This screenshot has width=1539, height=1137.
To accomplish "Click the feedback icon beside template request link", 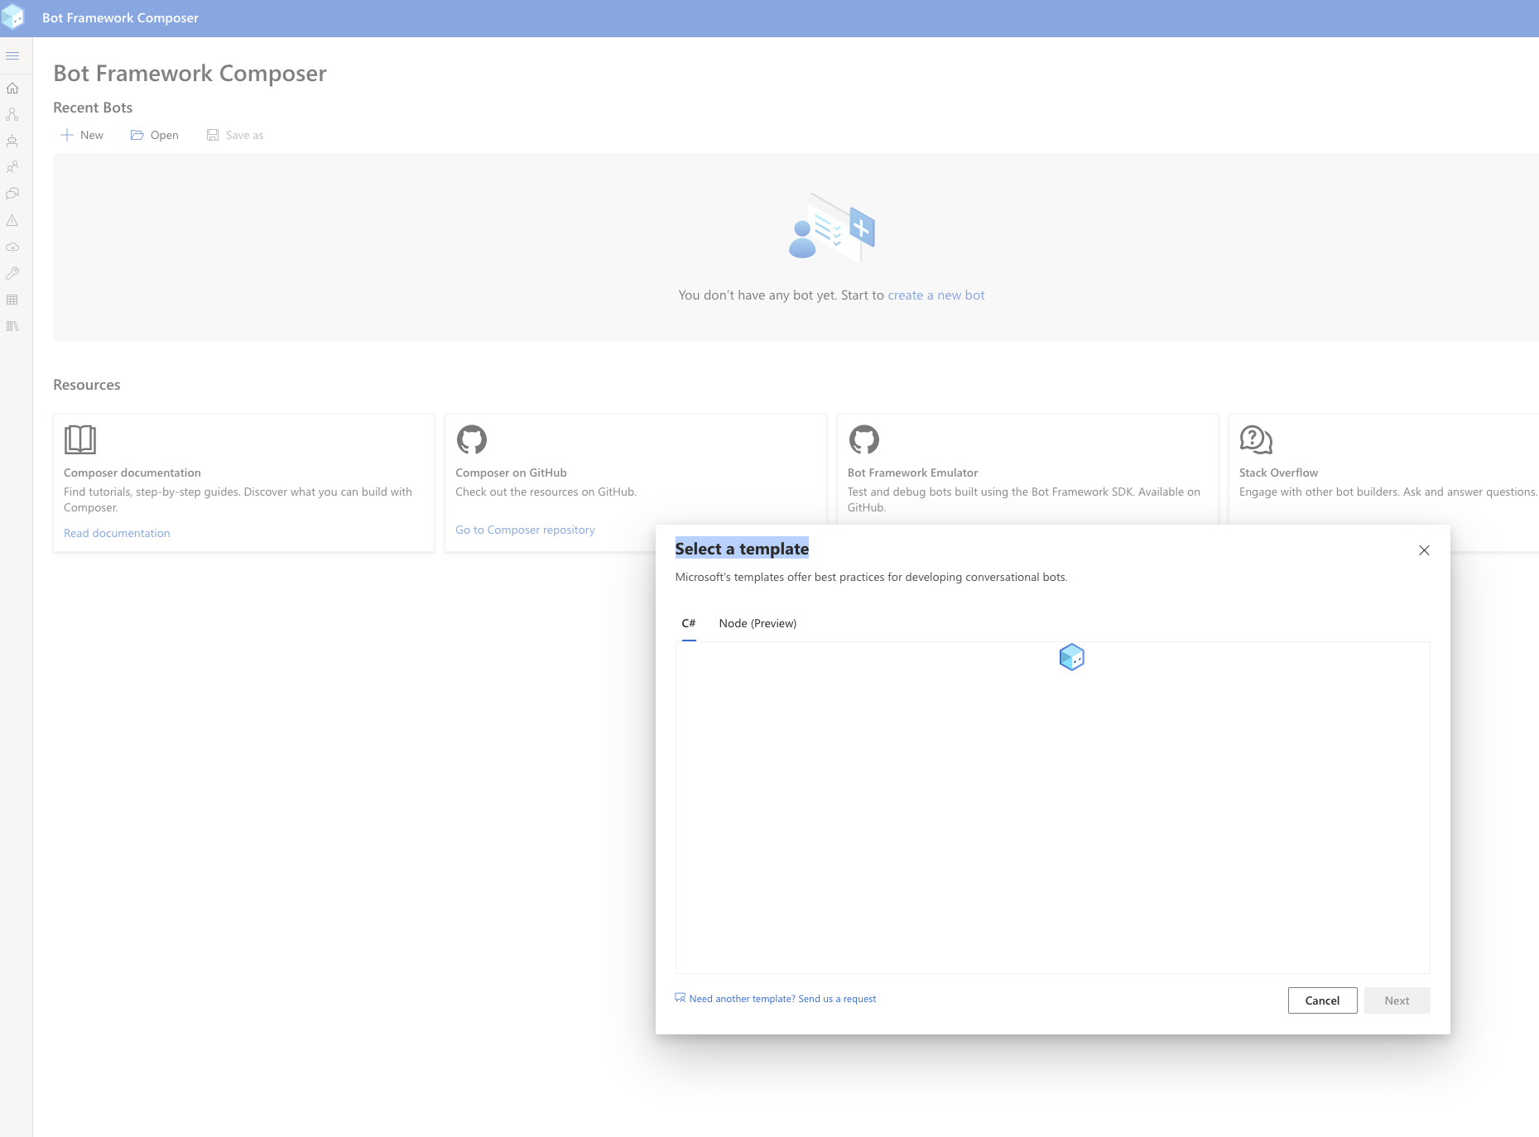I will pyautogui.click(x=681, y=998).
